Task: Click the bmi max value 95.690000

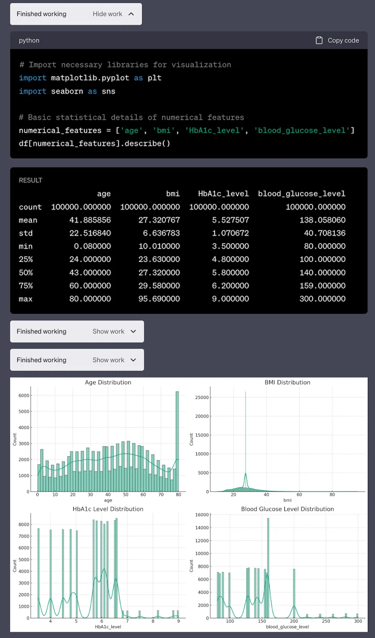Action: (159, 299)
